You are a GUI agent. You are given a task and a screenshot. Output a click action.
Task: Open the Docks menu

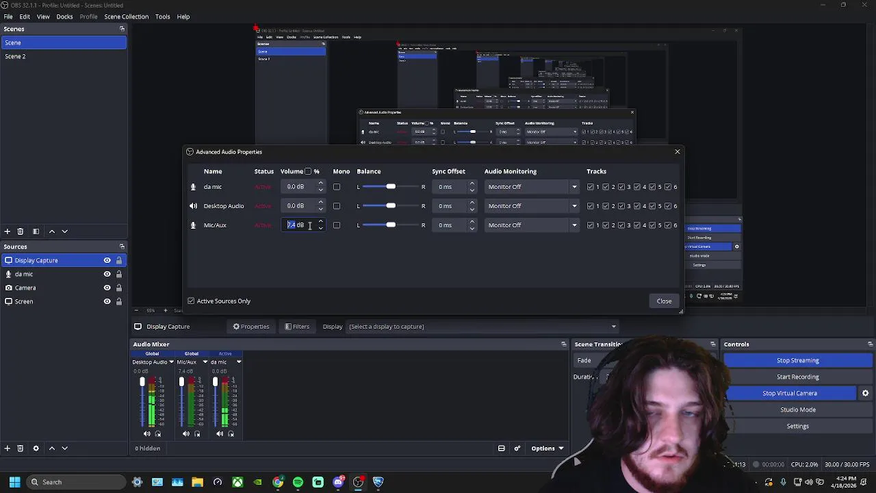(64, 16)
